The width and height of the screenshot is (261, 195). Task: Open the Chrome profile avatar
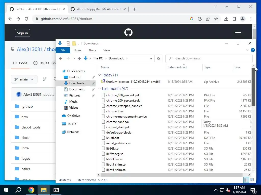243,19
